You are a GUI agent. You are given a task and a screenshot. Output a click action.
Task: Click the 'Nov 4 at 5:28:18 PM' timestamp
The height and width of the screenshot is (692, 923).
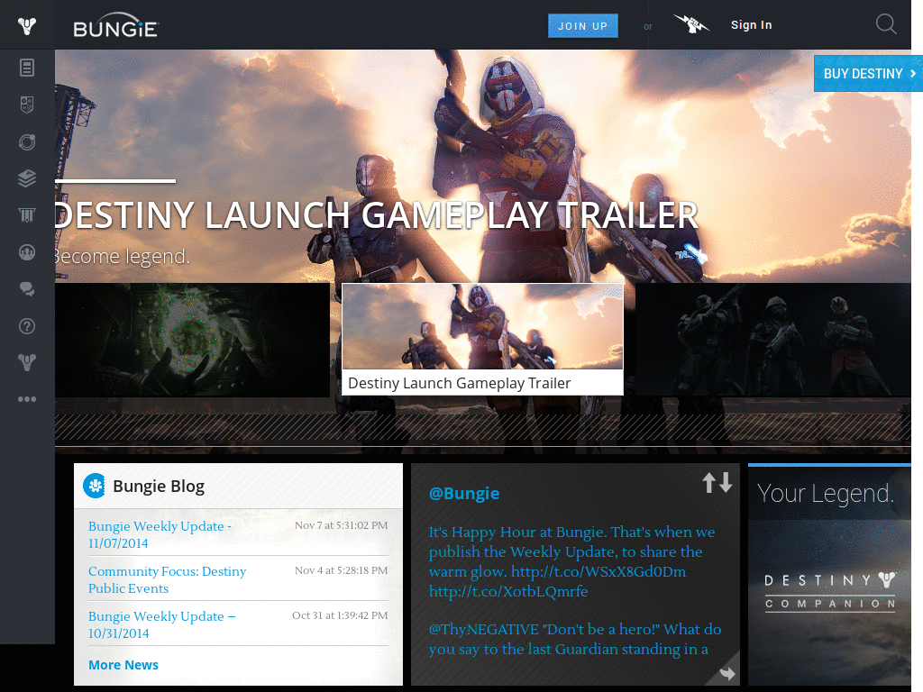click(341, 570)
